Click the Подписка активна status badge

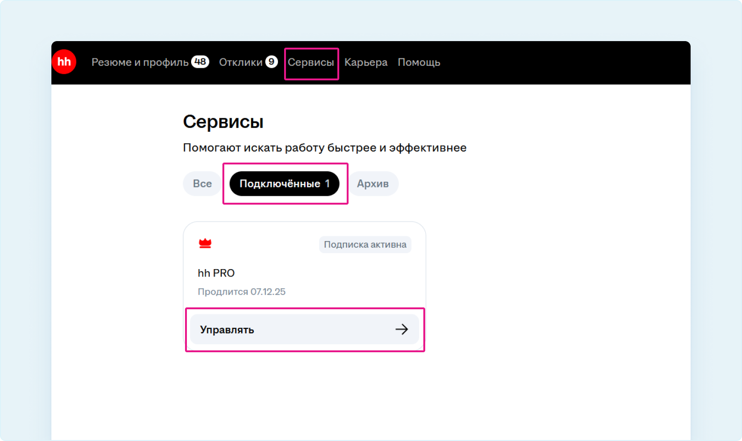(x=365, y=245)
